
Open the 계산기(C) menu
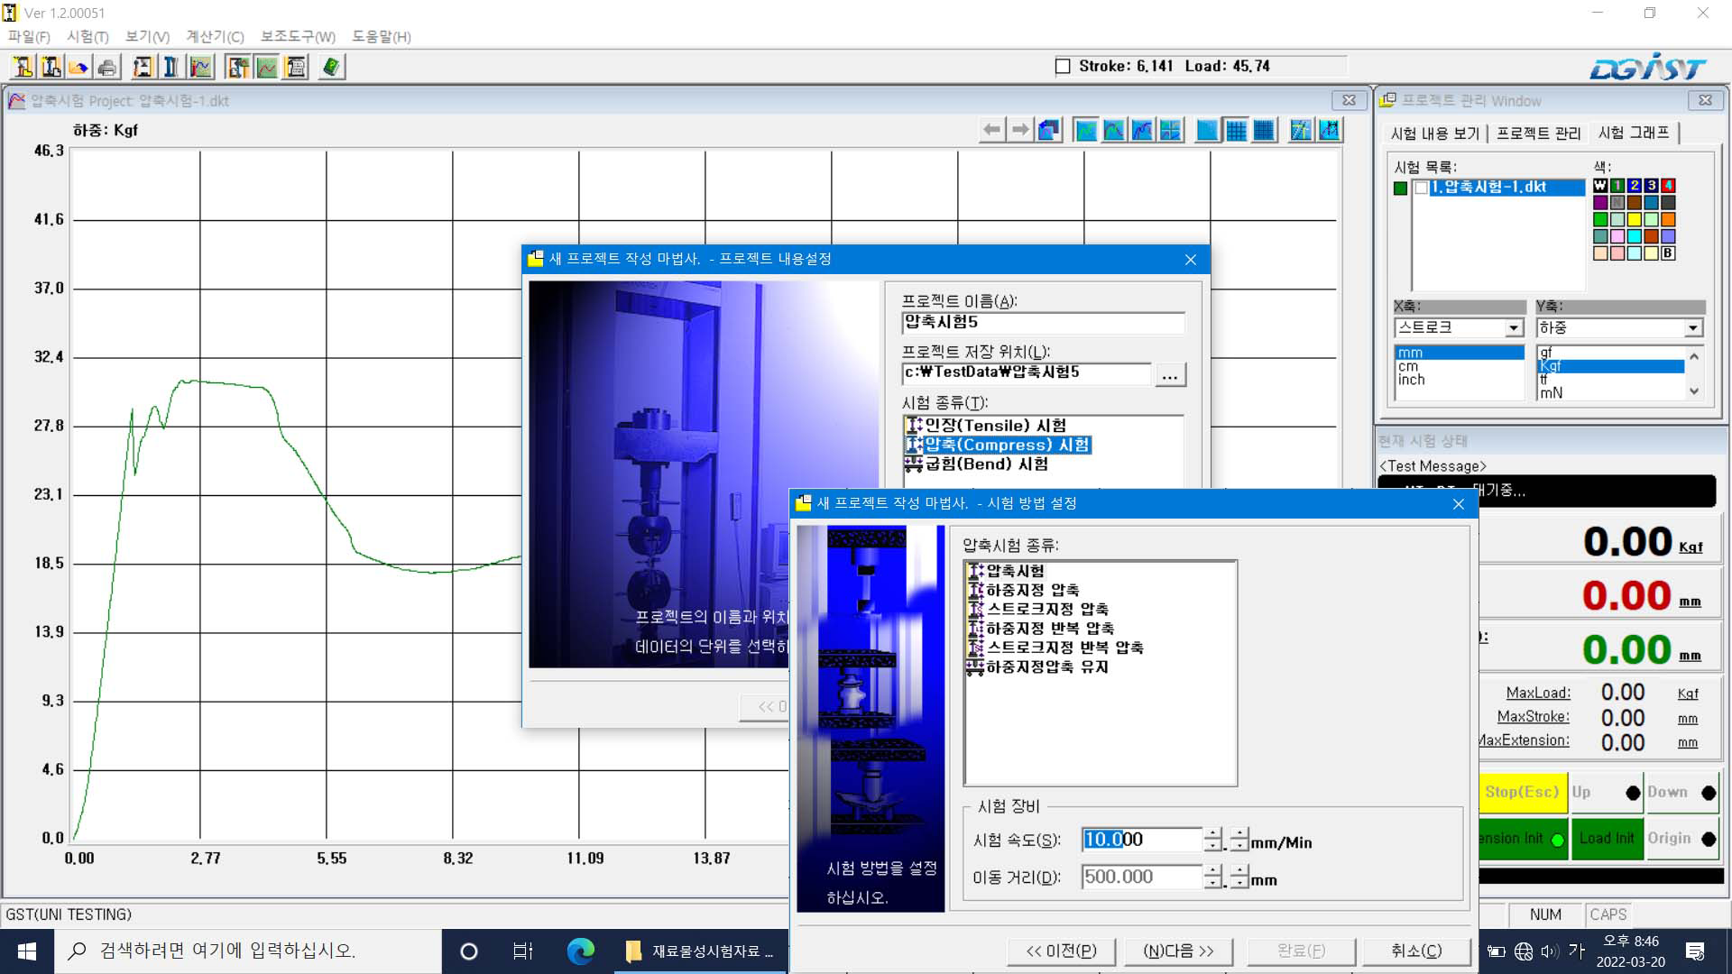click(x=215, y=37)
